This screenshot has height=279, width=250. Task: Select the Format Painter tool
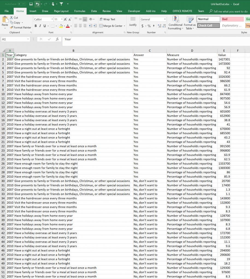click(x=21, y=28)
